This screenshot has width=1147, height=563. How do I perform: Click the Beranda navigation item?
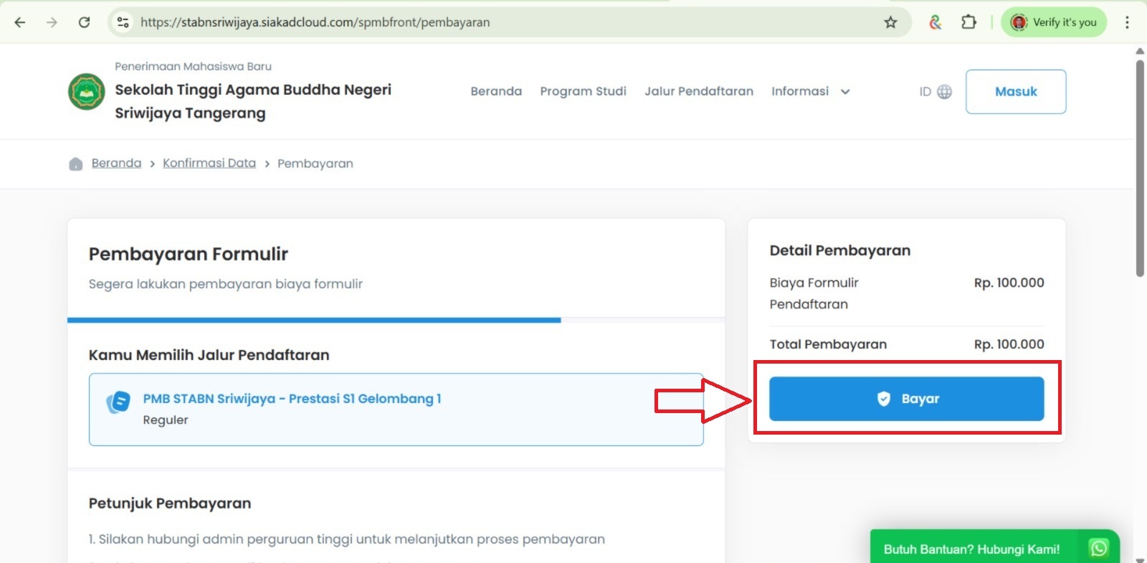point(496,92)
